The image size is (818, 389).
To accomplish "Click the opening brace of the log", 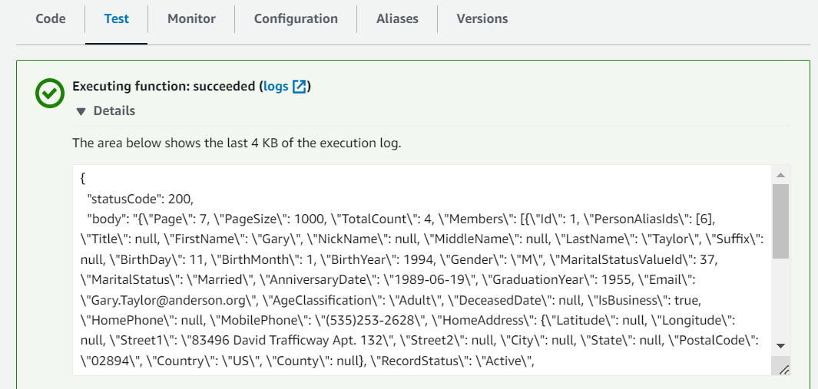I will click(83, 177).
